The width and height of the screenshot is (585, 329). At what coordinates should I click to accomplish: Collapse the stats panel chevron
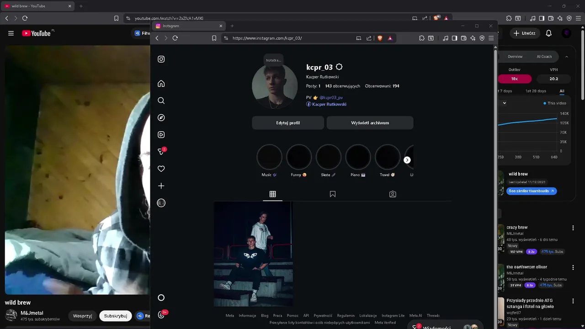pyautogui.click(x=567, y=57)
